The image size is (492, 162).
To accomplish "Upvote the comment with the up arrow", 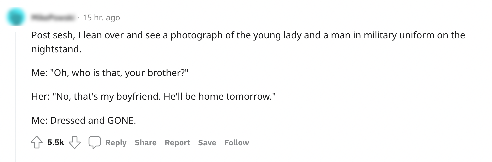I will 37,143.
